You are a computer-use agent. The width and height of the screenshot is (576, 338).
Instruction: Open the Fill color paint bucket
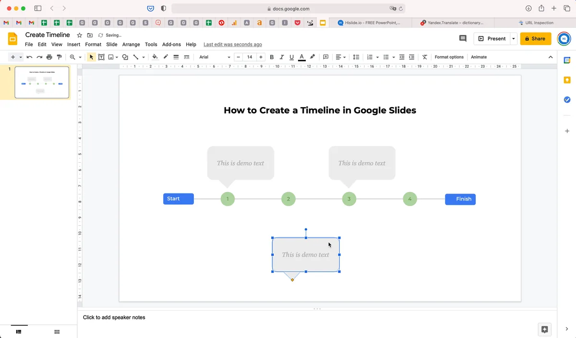coord(155,57)
